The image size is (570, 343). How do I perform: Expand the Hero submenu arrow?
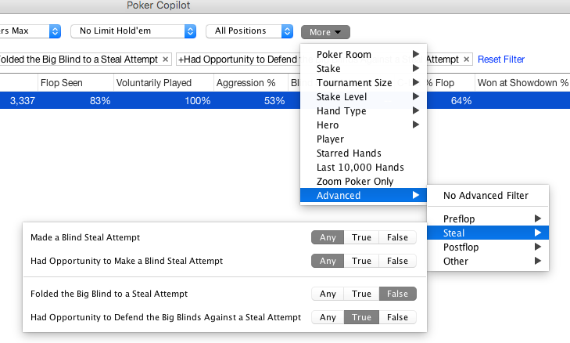[416, 125]
